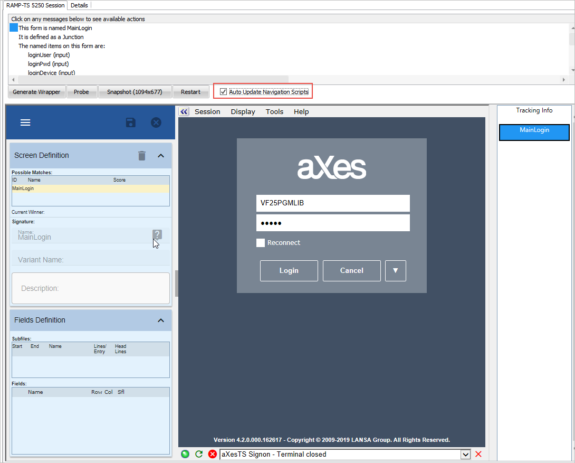Select MainLogin row in Possible Matches

(91, 188)
